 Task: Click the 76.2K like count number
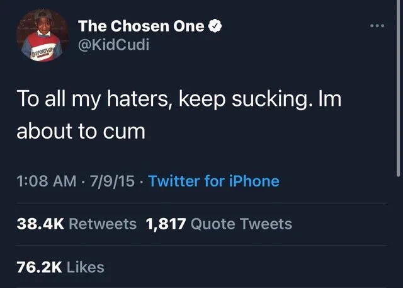pyautogui.click(x=38, y=267)
